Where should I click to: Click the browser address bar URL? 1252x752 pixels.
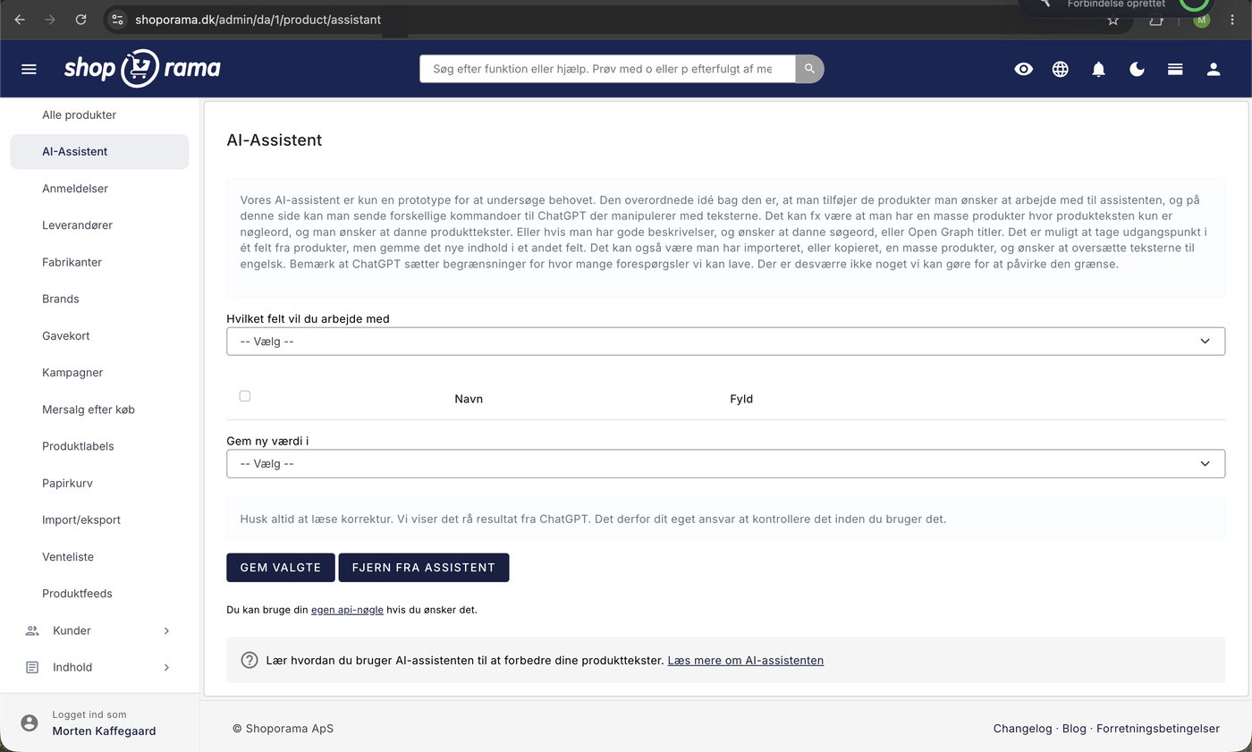tap(258, 20)
